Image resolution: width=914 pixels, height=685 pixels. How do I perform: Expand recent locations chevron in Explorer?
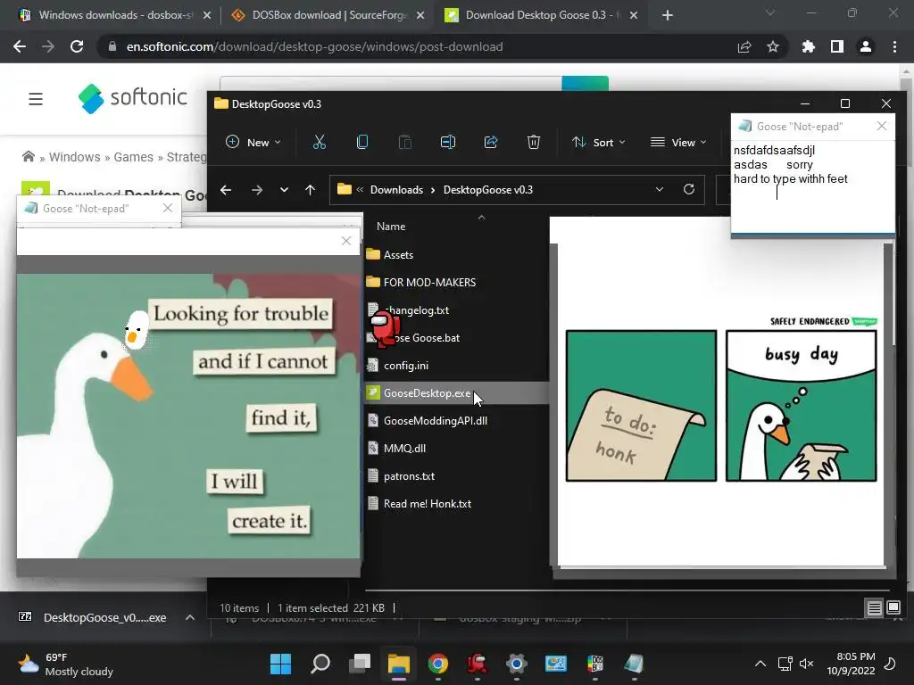[284, 190]
